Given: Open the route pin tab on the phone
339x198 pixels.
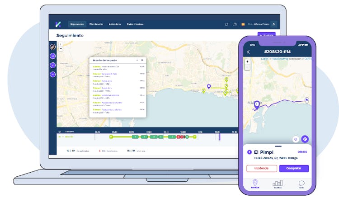Looking at the screenshot, I should pos(255,184).
